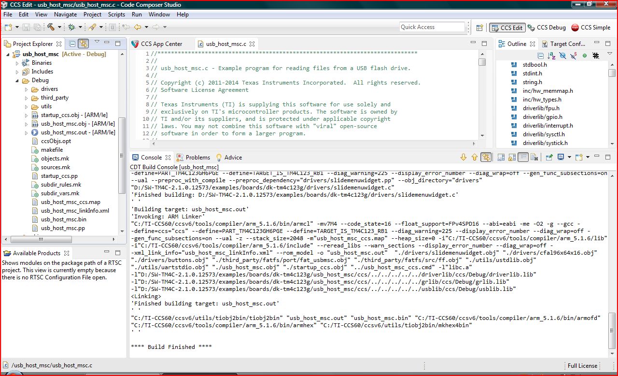Viewport: 618px width, 376px height.
Task: Open Project Explorer view menu triangle
Action: (97, 42)
